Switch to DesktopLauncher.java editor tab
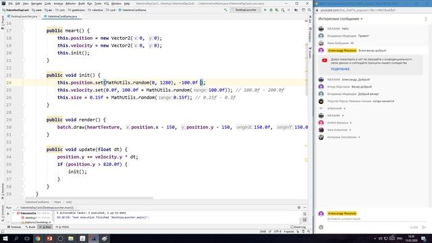The height and width of the screenshot is (243, 432). click(x=24, y=16)
